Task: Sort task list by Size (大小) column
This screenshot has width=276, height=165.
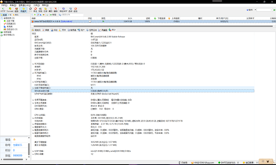Action: pos(122,18)
